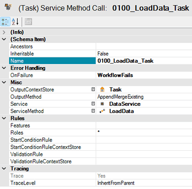Click the ValidationRule value cell
Image resolution: width=192 pixels, height=189 pixels.
[x=144, y=154]
